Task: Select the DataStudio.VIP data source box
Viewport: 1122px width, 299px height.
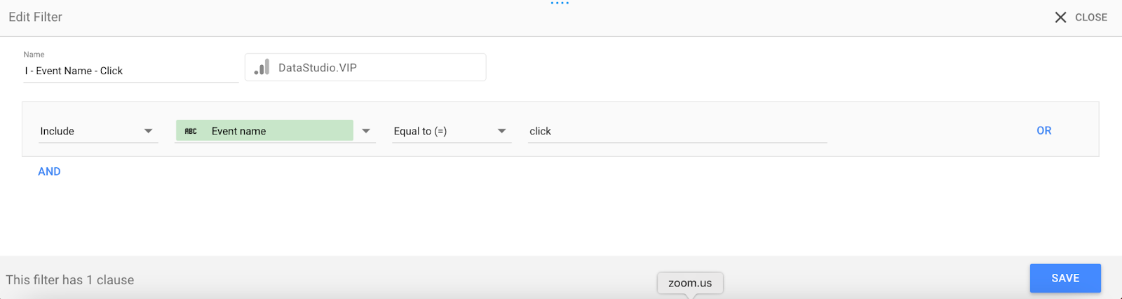Action: tap(365, 67)
